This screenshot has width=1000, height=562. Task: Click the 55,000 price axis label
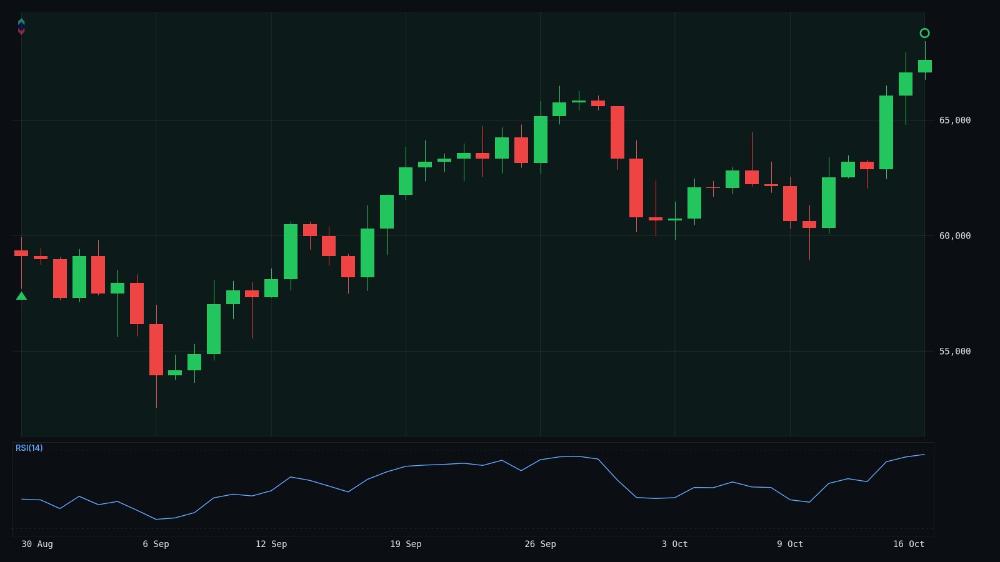955,351
